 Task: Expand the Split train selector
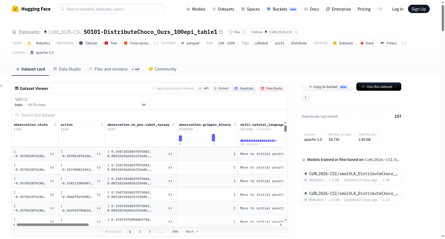[x=80, y=102]
